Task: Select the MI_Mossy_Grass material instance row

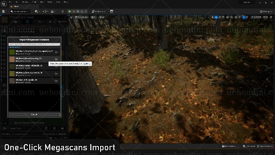Action: (34, 67)
